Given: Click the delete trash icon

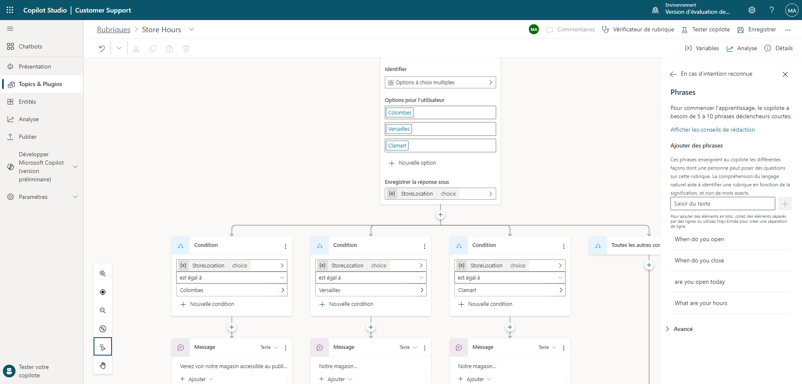Looking at the screenshot, I should pyautogui.click(x=186, y=49).
